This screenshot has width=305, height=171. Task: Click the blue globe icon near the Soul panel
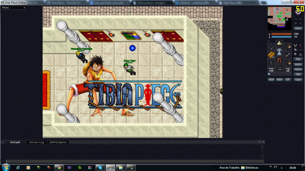pyautogui.click(x=269, y=74)
